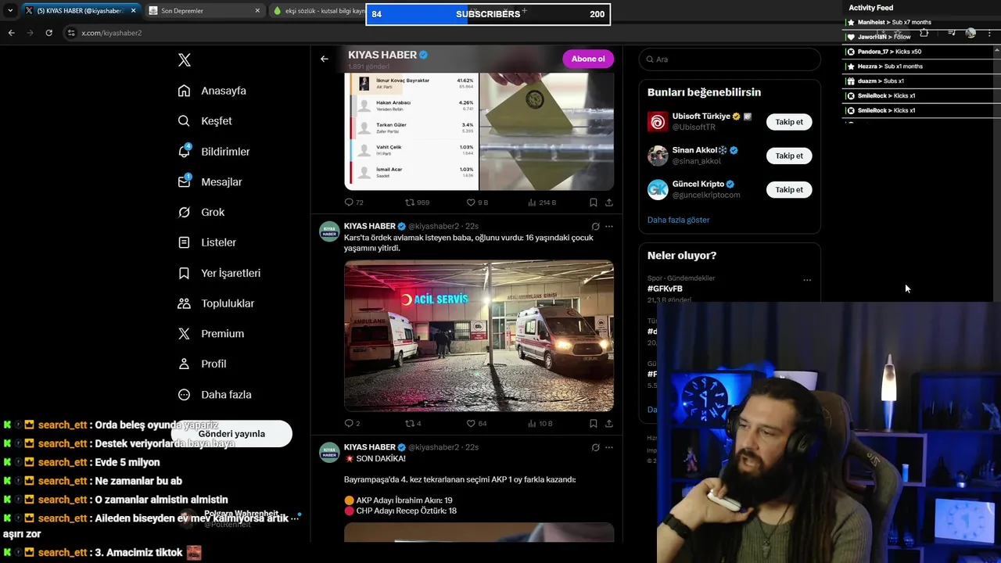Open Grok explain icon on Kars tweet
Screen dimensions: 1001x563
click(x=595, y=227)
